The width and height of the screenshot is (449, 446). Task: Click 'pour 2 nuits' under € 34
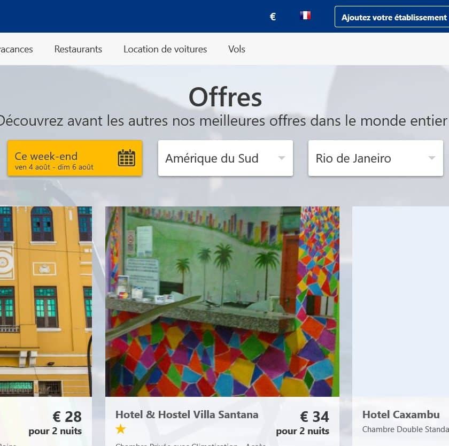(x=303, y=431)
